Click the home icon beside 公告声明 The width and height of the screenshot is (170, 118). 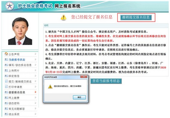(x=6, y=54)
